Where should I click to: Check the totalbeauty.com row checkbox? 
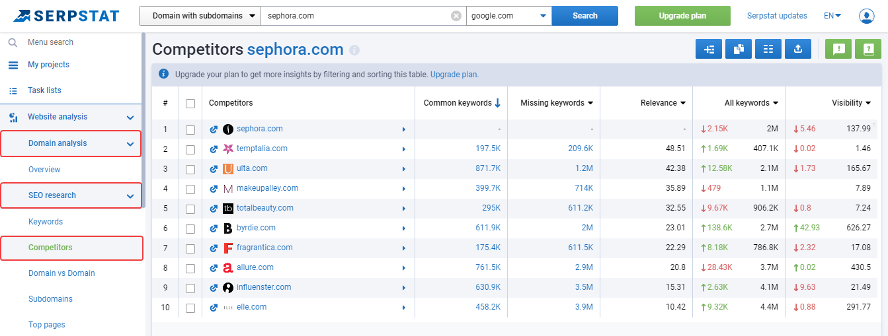190,209
